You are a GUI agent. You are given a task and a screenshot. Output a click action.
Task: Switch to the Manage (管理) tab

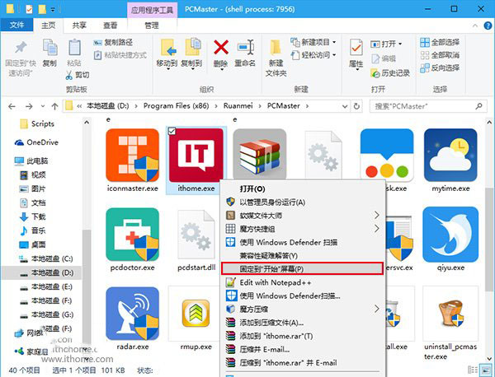click(x=152, y=26)
